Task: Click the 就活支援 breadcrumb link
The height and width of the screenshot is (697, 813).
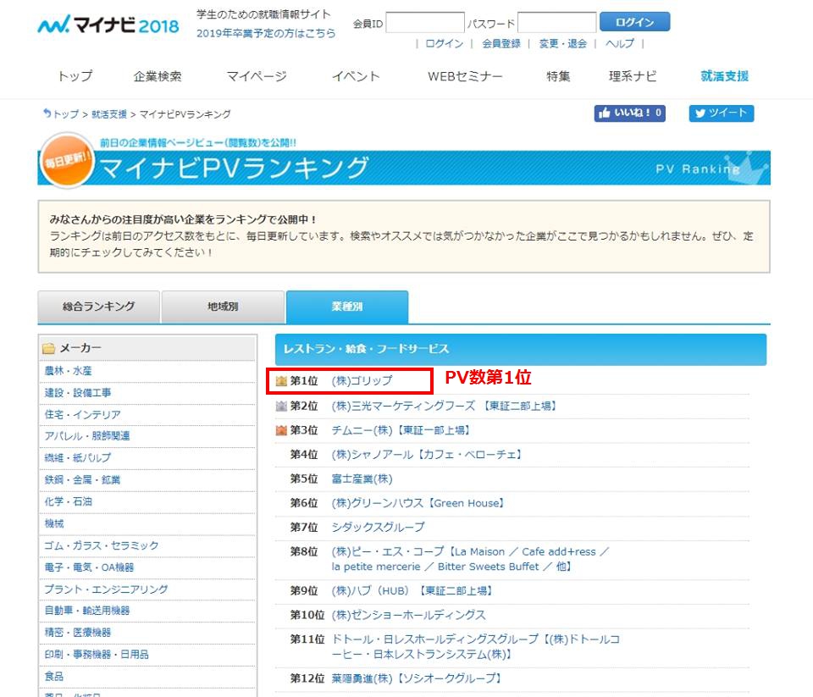Action: coord(109,114)
